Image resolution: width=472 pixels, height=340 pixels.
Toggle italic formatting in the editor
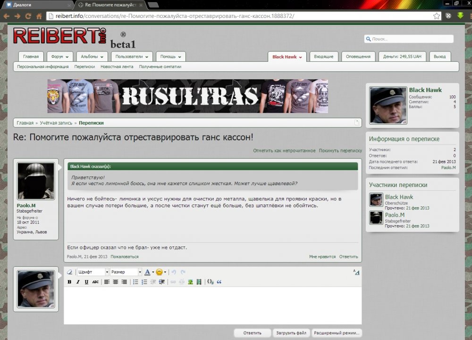click(78, 282)
